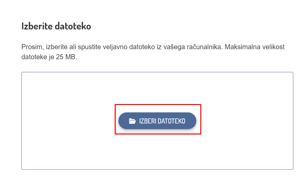Click empty drop zone area below the button
Viewport: 307px width, 181px height.
[x=157, y=152]
